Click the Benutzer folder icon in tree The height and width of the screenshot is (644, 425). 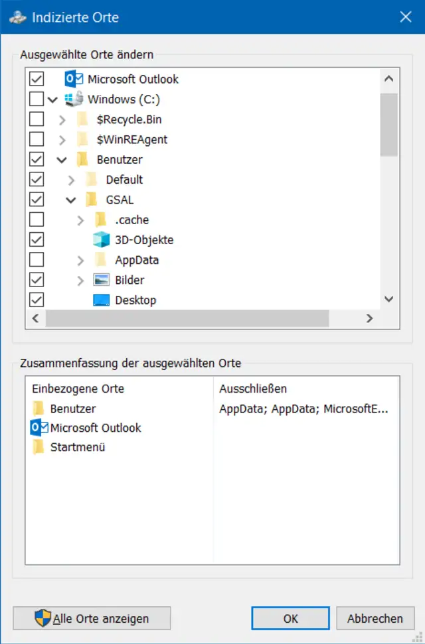(83, 159)
